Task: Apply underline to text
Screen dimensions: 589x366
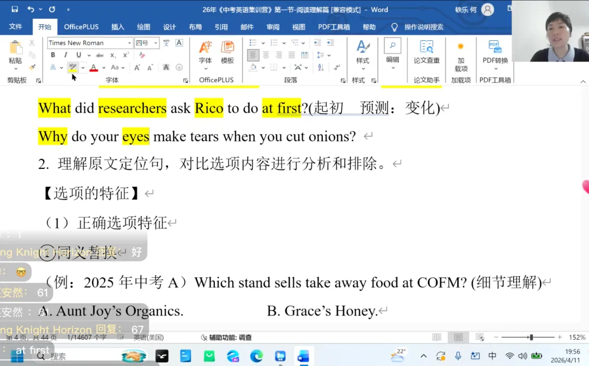Action: pos(79,54)
